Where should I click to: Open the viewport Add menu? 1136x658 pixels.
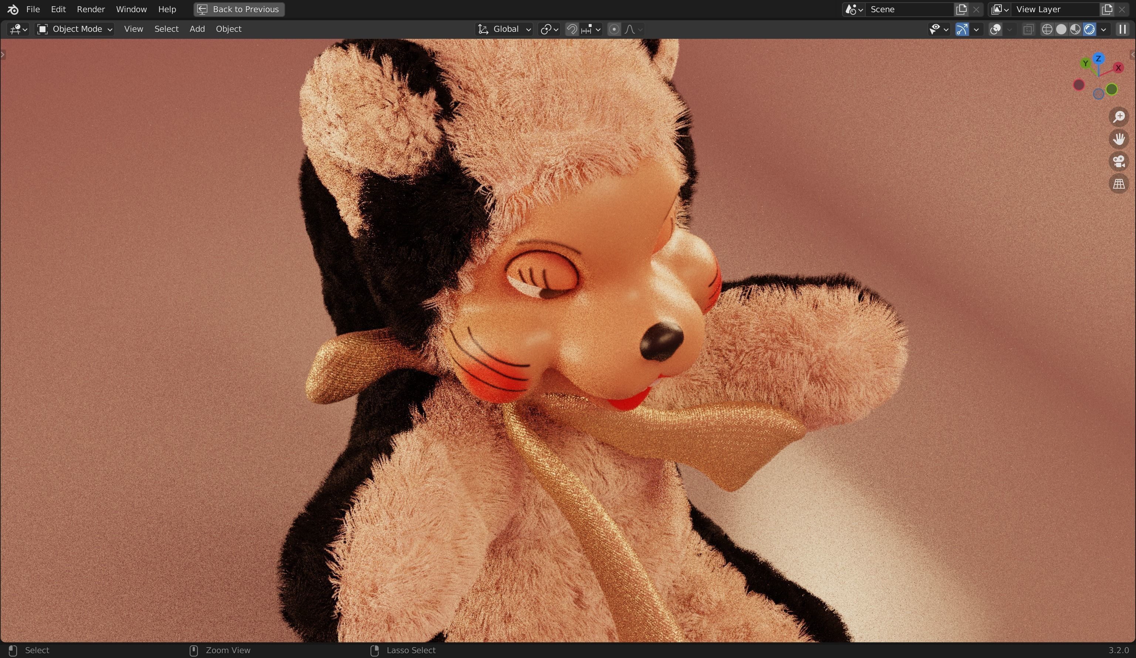(x=197, y=29)
